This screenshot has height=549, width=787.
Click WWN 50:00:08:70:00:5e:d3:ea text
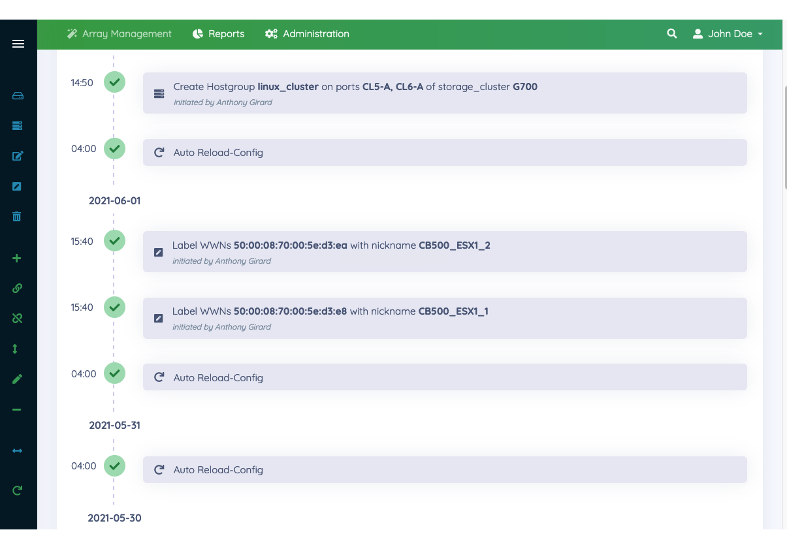(x=291, y=245)
